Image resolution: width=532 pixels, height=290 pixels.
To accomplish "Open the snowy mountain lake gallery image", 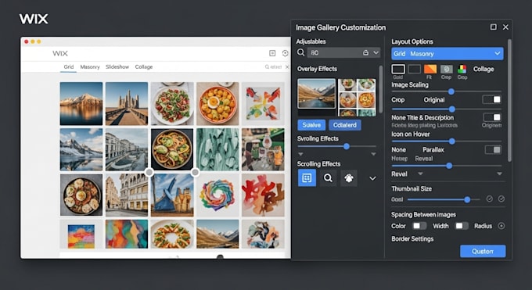I will pos(81,149).
